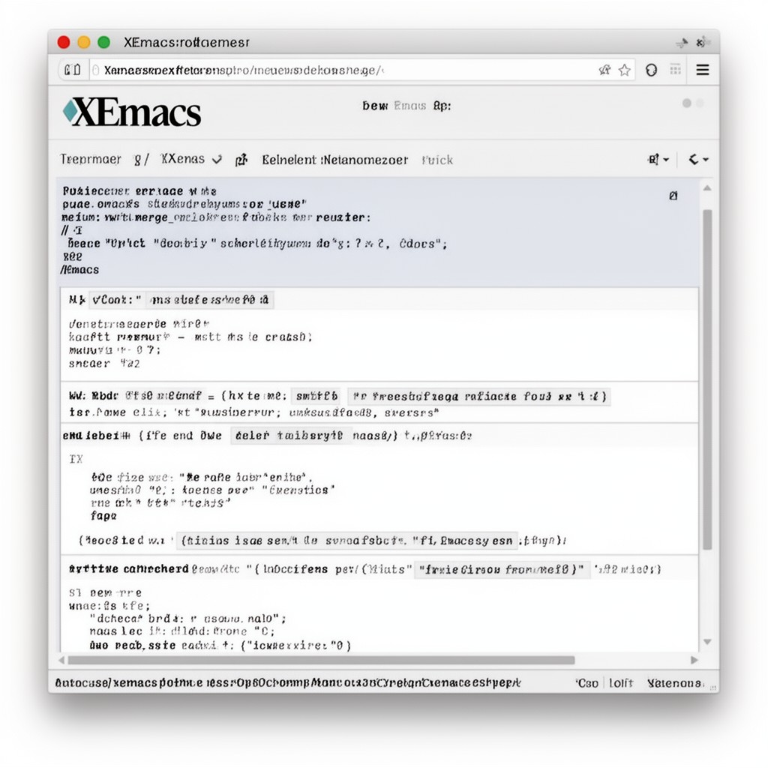Click the share icon after XXenas
768x768 pixels.
(x=241, y=160)
